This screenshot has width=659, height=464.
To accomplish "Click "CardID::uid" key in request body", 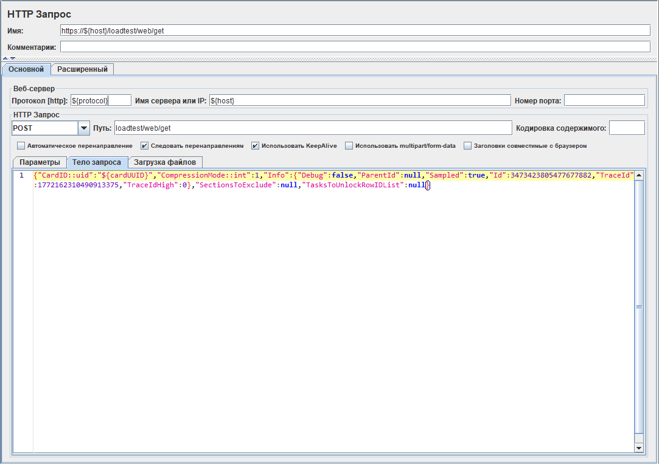I will (x=66, y=176).
